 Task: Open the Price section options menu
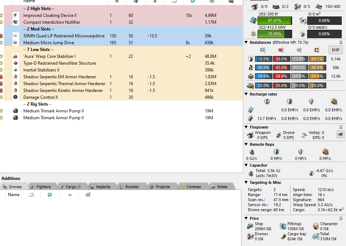[x=341, y=218]
